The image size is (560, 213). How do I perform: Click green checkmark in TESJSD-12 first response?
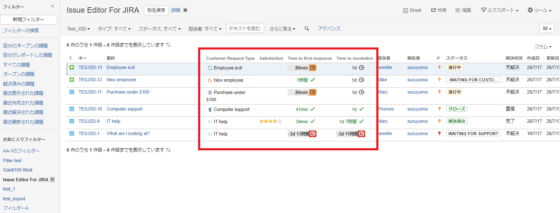(313, 80)
